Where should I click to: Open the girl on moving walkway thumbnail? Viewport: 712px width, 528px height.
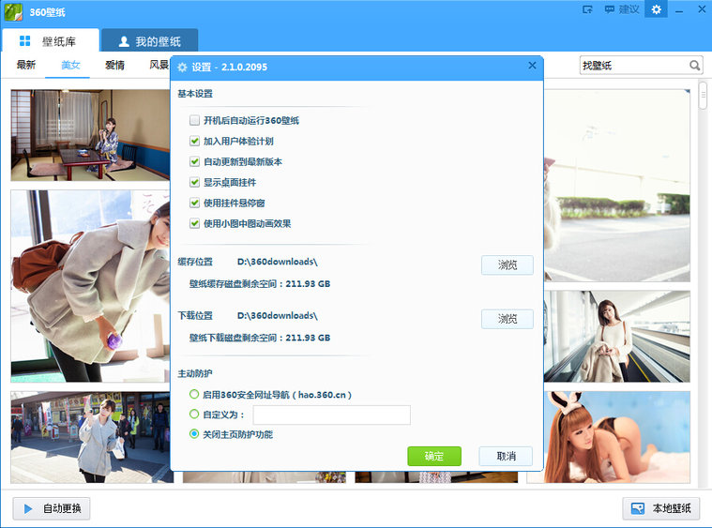coord(617,337)
